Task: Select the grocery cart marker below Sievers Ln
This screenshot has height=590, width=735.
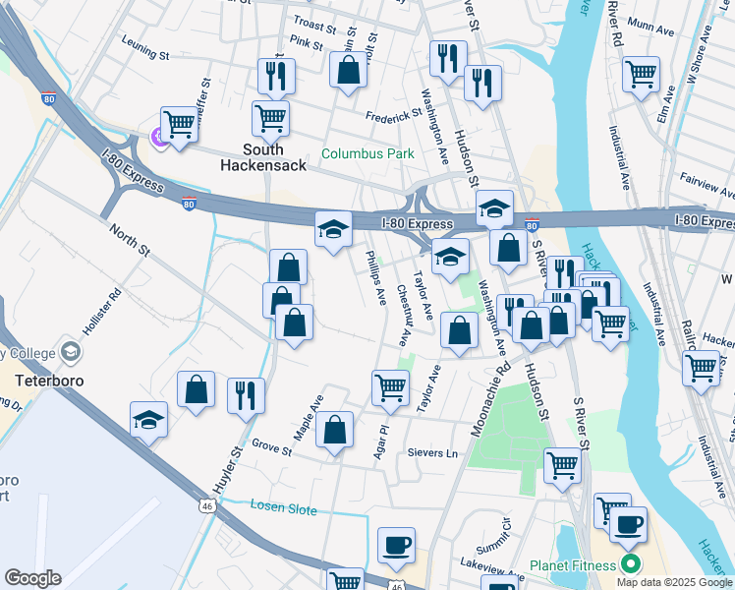Action: pyautogui.click(x=562, y=466)
